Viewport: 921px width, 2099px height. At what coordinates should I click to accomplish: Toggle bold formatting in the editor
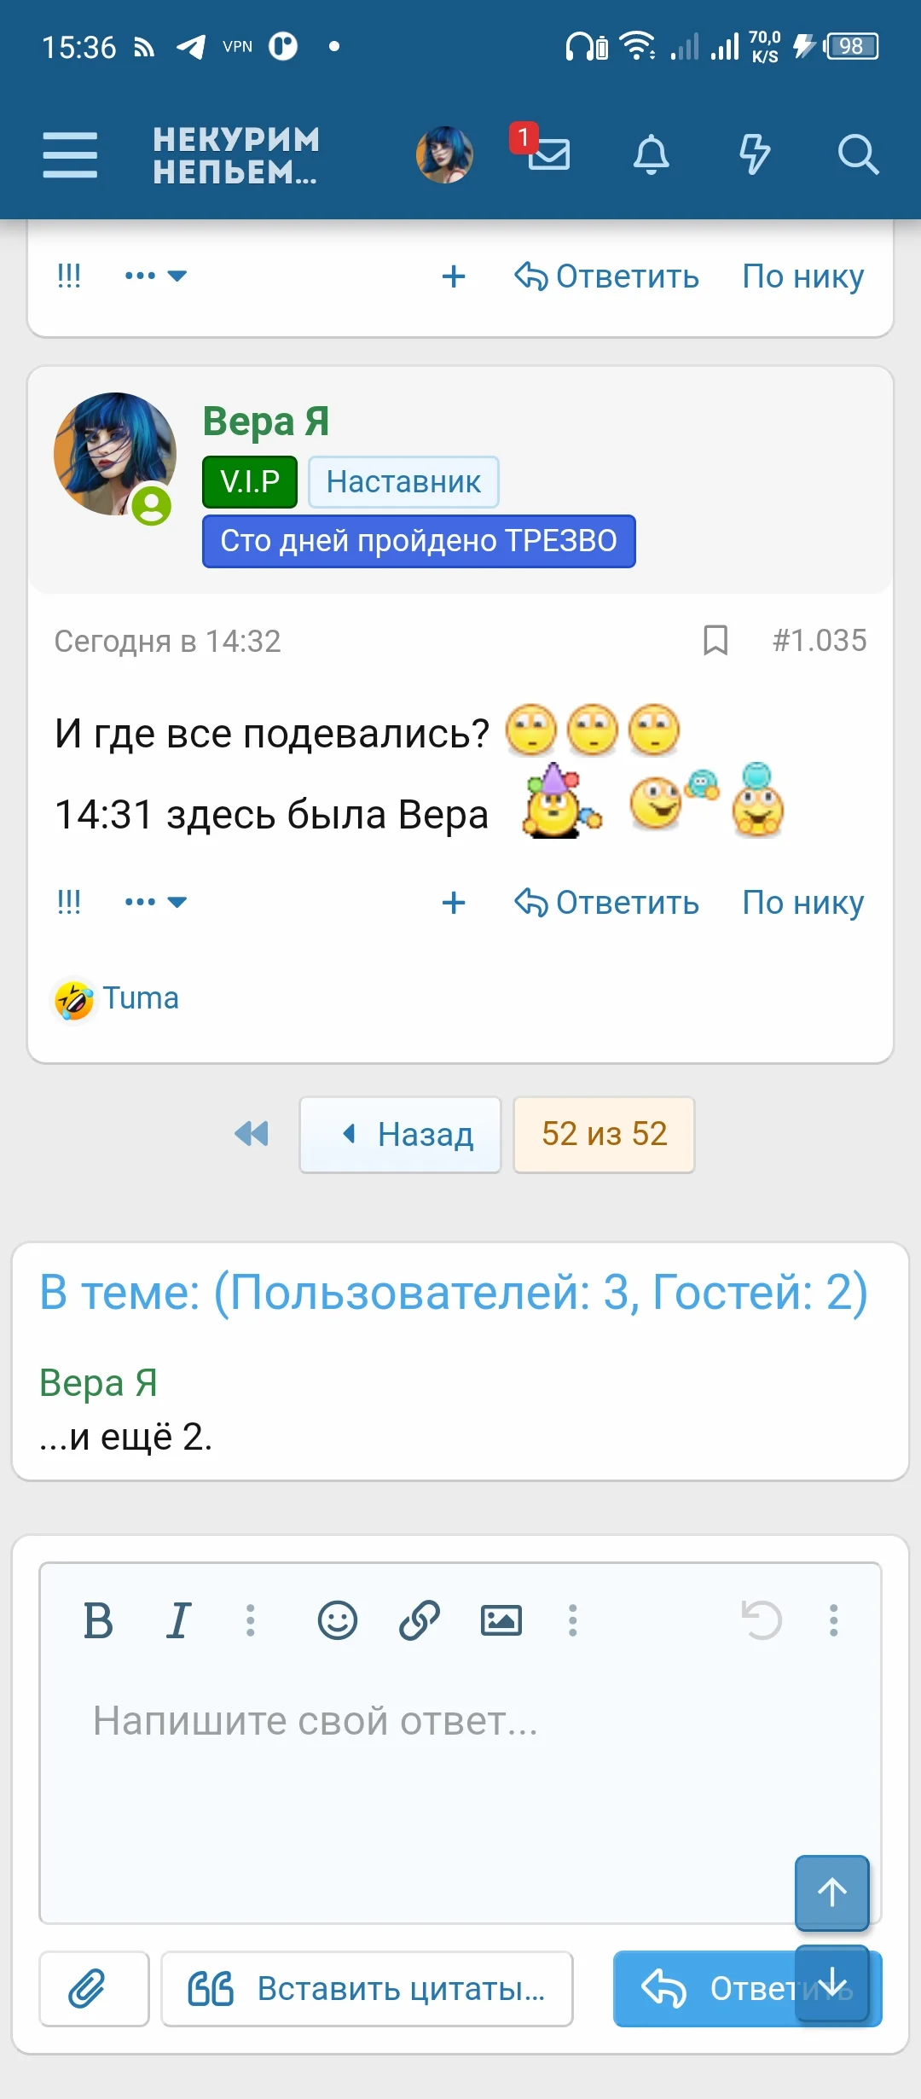100,1619
